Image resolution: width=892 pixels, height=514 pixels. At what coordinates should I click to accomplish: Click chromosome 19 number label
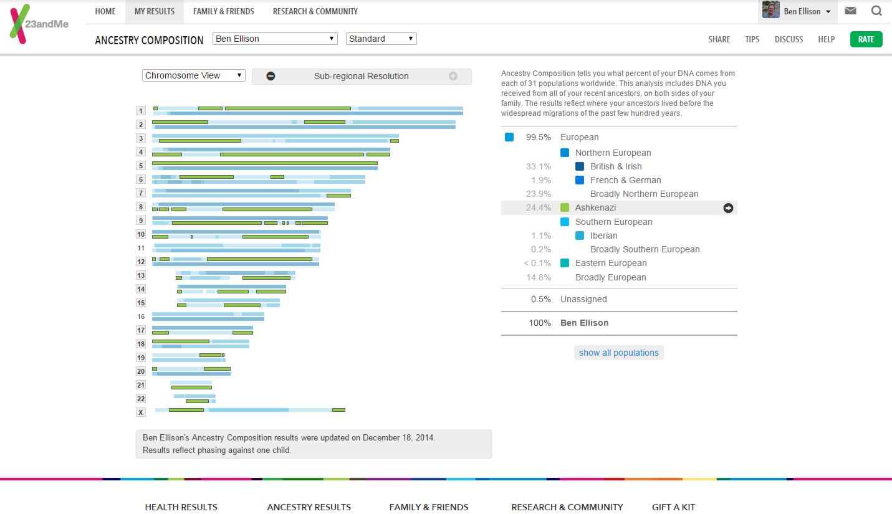141,358
